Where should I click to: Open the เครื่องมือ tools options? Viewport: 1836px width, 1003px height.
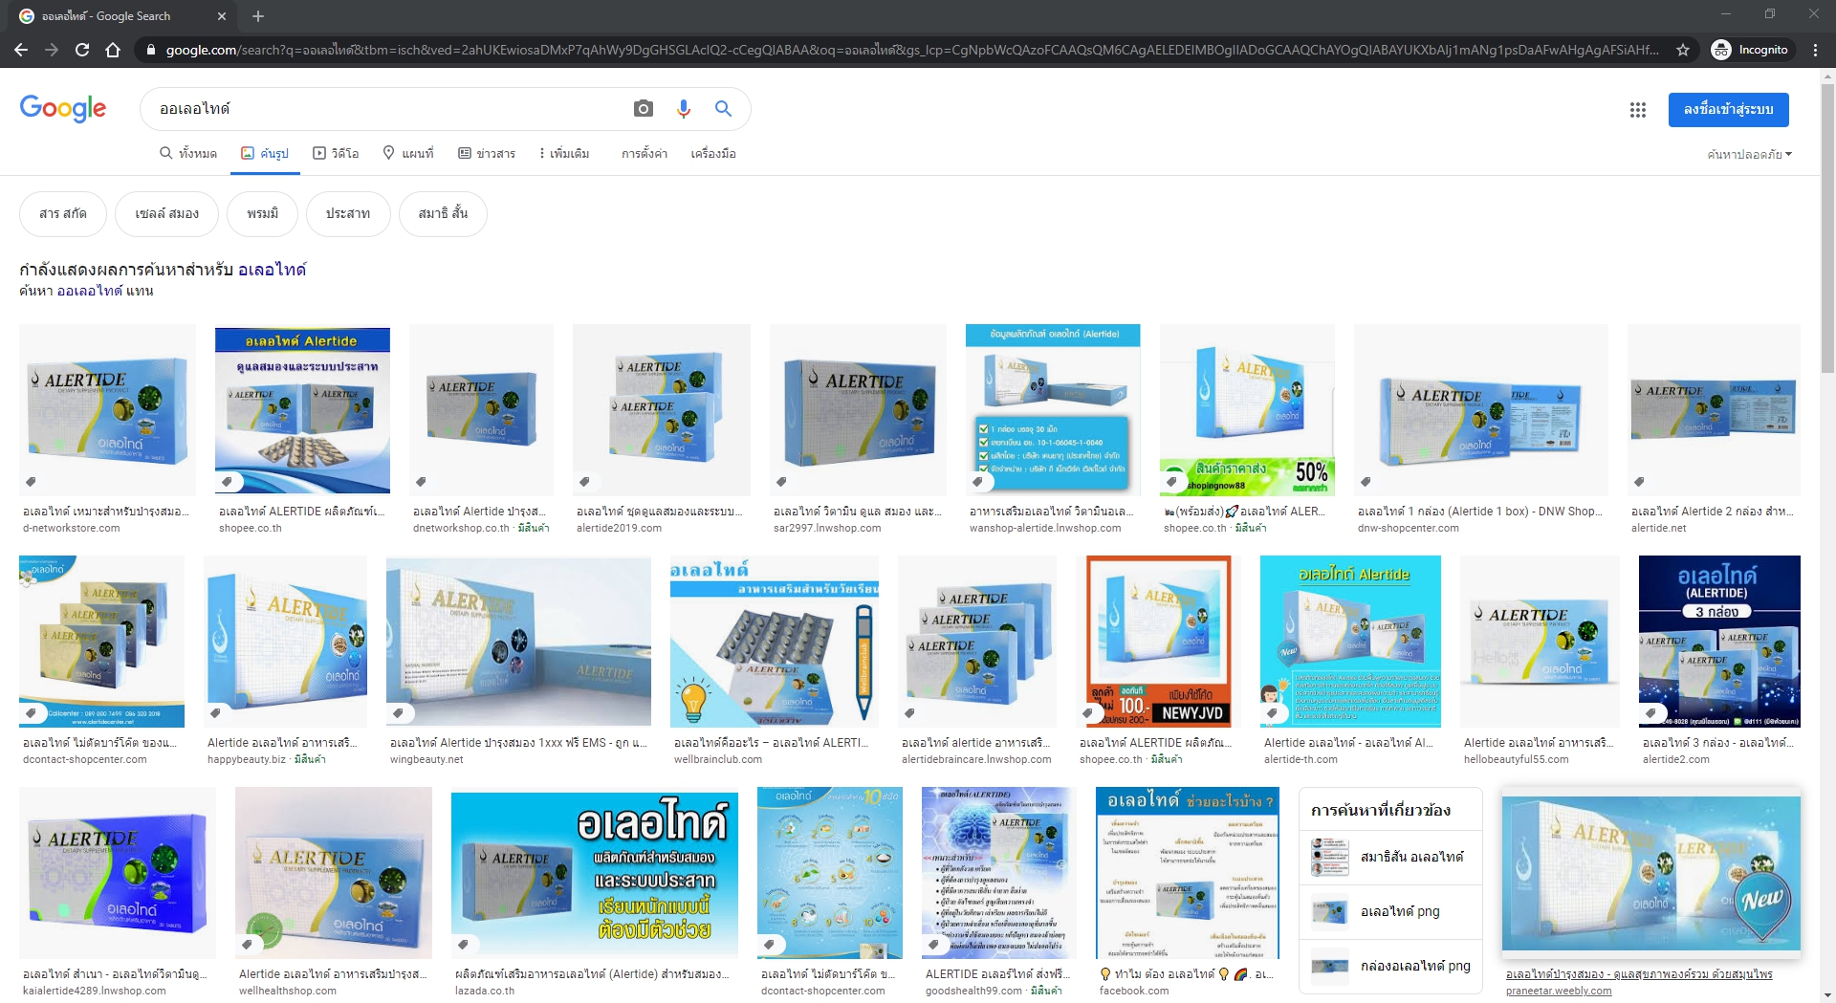(712, 154)
